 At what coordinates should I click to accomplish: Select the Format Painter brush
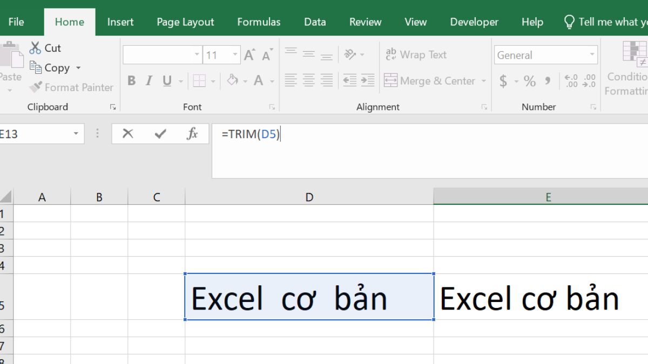[36, 87]
